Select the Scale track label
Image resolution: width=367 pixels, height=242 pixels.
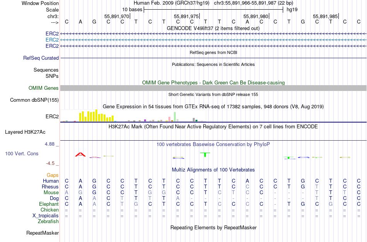pos(52,10)
